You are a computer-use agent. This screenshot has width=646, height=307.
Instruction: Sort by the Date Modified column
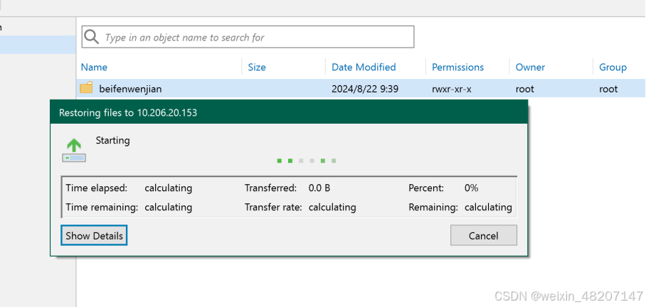[364, 67]
